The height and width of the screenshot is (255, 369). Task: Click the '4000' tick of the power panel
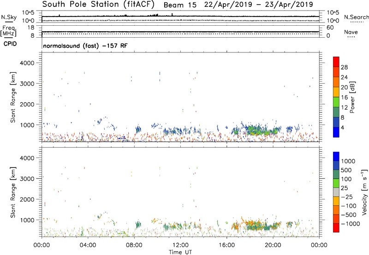(x=27, y=63)
